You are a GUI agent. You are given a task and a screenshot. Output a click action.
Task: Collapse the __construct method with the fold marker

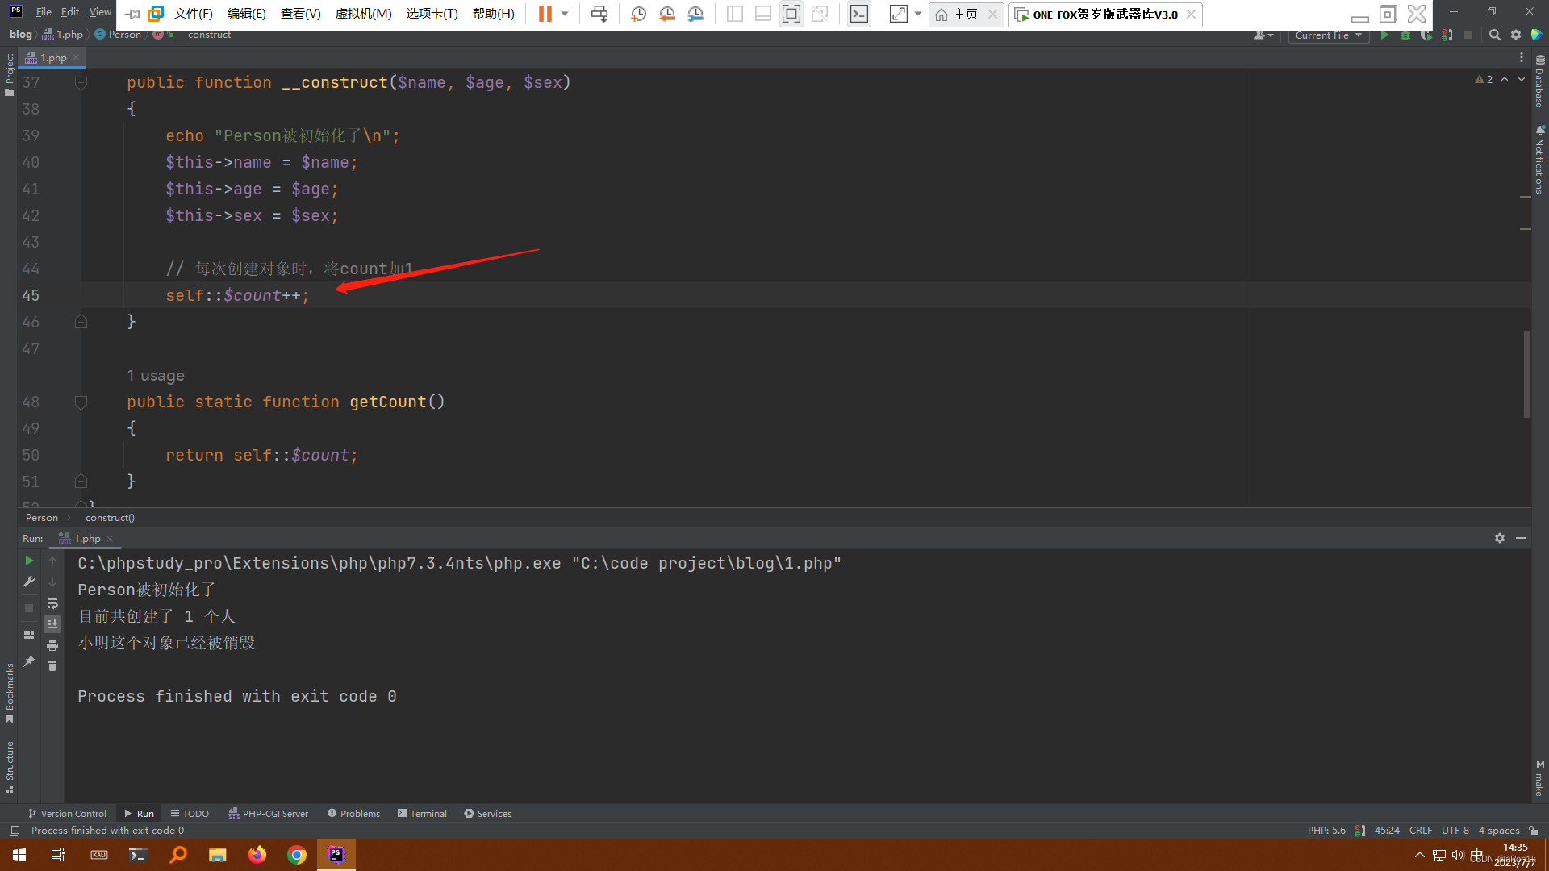pos(81,82)
